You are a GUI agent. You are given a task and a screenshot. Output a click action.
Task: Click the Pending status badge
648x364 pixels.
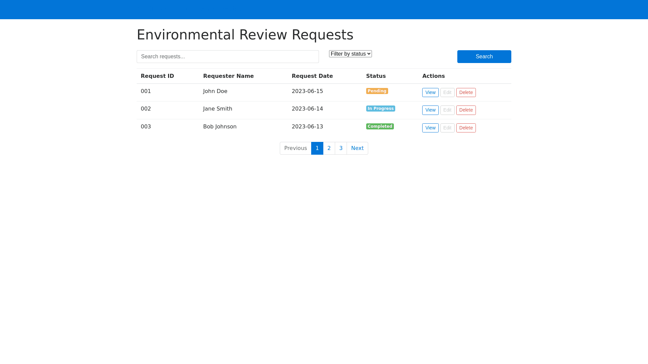[x=377, y=91]
